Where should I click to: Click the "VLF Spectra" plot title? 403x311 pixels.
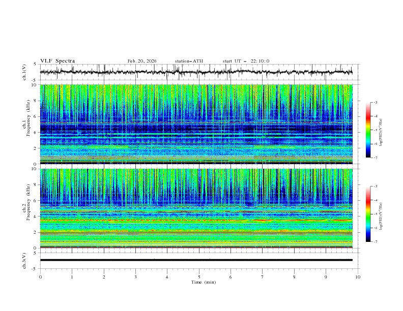(57, 61)
